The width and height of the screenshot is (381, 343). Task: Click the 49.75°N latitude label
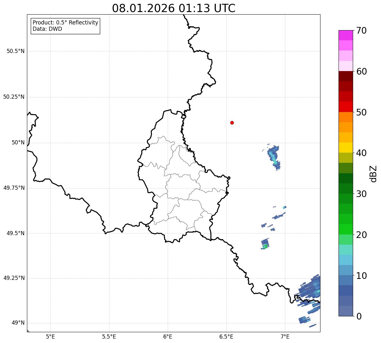pos(14,188)
